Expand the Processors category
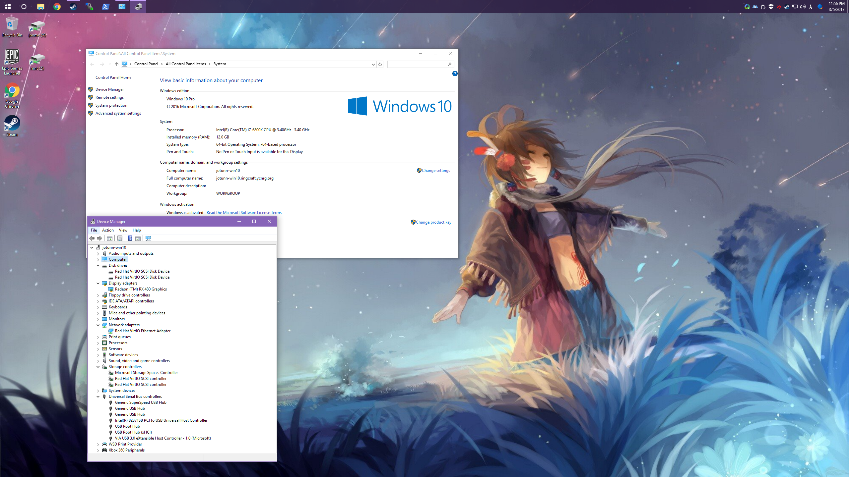Image resolution: width=849 pixels, height=477 pixels. point(98,343)
